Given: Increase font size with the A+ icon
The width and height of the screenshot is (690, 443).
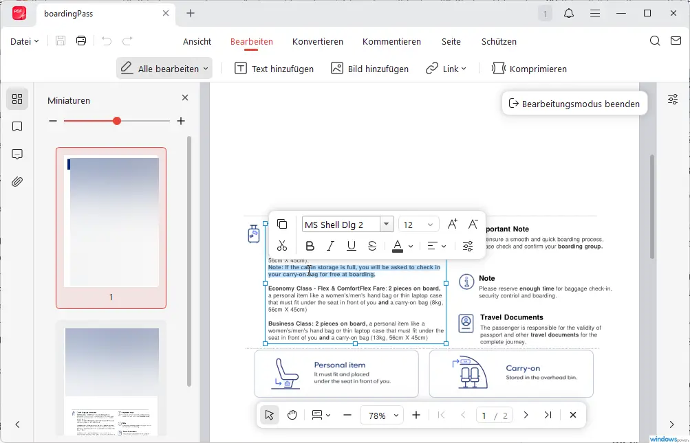Looking at the screenshot, I should (452, 223).
